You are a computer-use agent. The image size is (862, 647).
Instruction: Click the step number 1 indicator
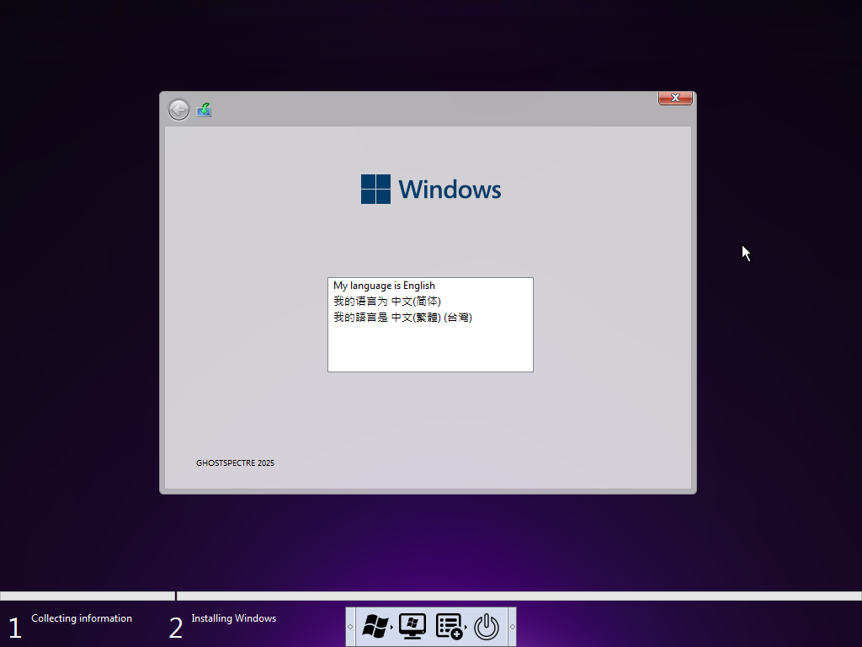tap(14, 626)
